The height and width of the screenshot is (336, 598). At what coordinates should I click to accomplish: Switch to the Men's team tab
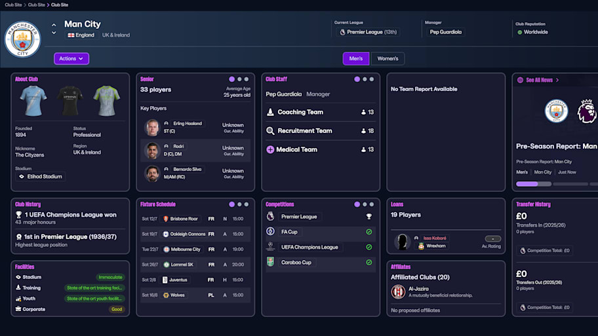point(356,59)
